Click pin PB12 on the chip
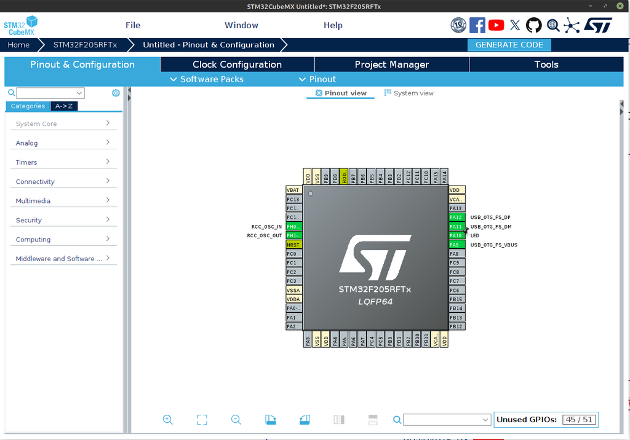Image resolution: width=630 pixels, height=440 pixels. [x=457, y=326]
